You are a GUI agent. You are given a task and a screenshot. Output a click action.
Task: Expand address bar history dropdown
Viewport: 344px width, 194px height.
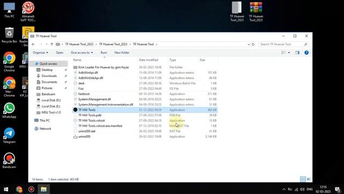[x=248, y=44]
